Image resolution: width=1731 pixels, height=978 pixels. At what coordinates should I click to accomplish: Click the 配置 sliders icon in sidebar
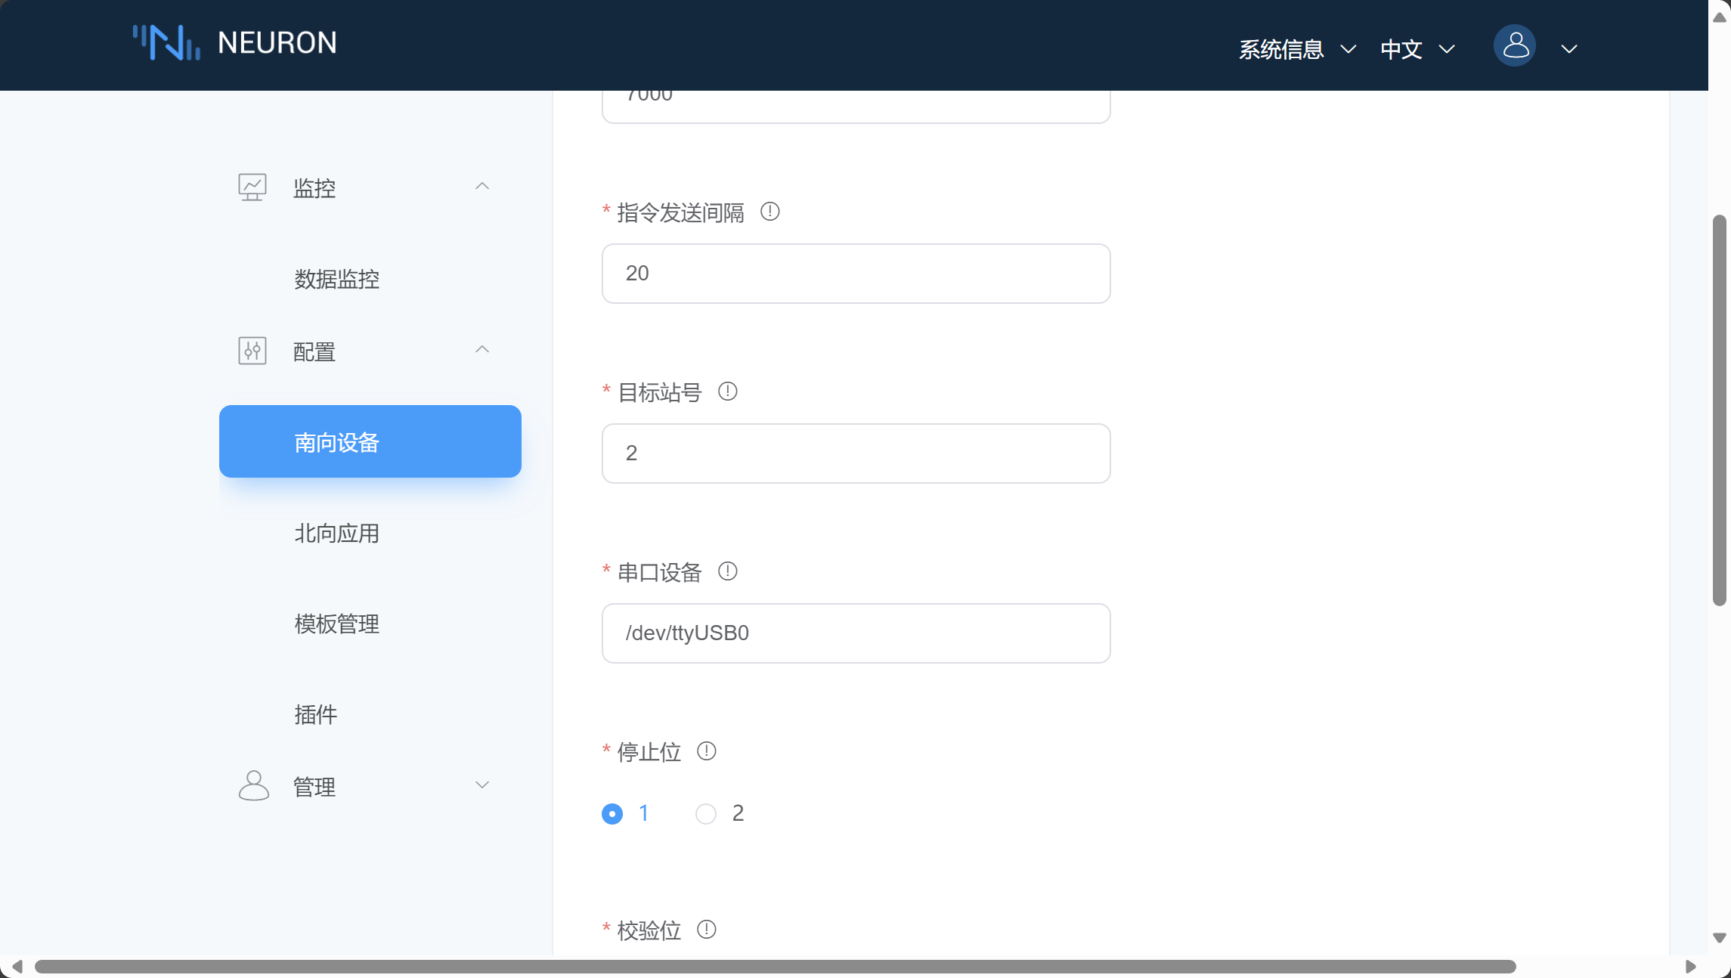coord(252,351)
